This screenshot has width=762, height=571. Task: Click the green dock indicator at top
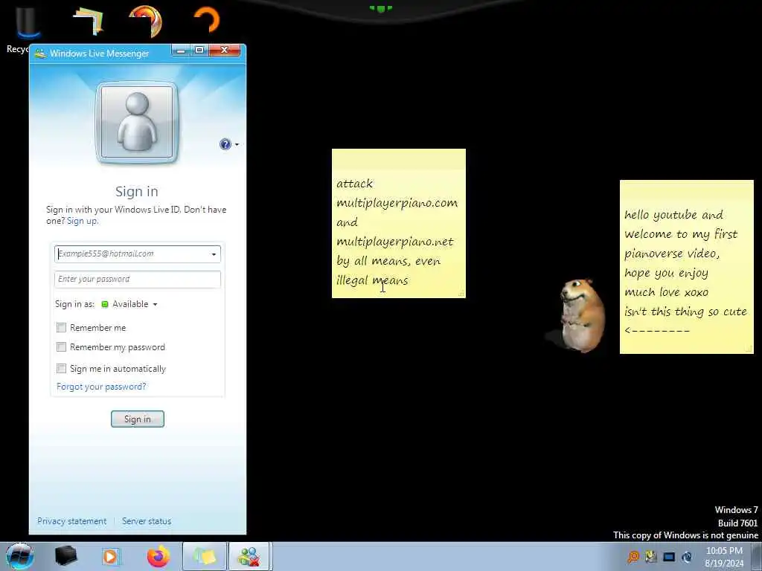(x=380, y=8)
